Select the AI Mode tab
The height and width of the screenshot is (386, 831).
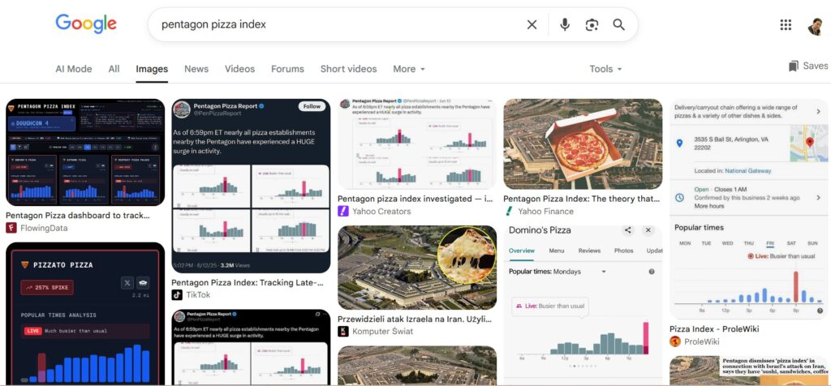pos(74,69)
